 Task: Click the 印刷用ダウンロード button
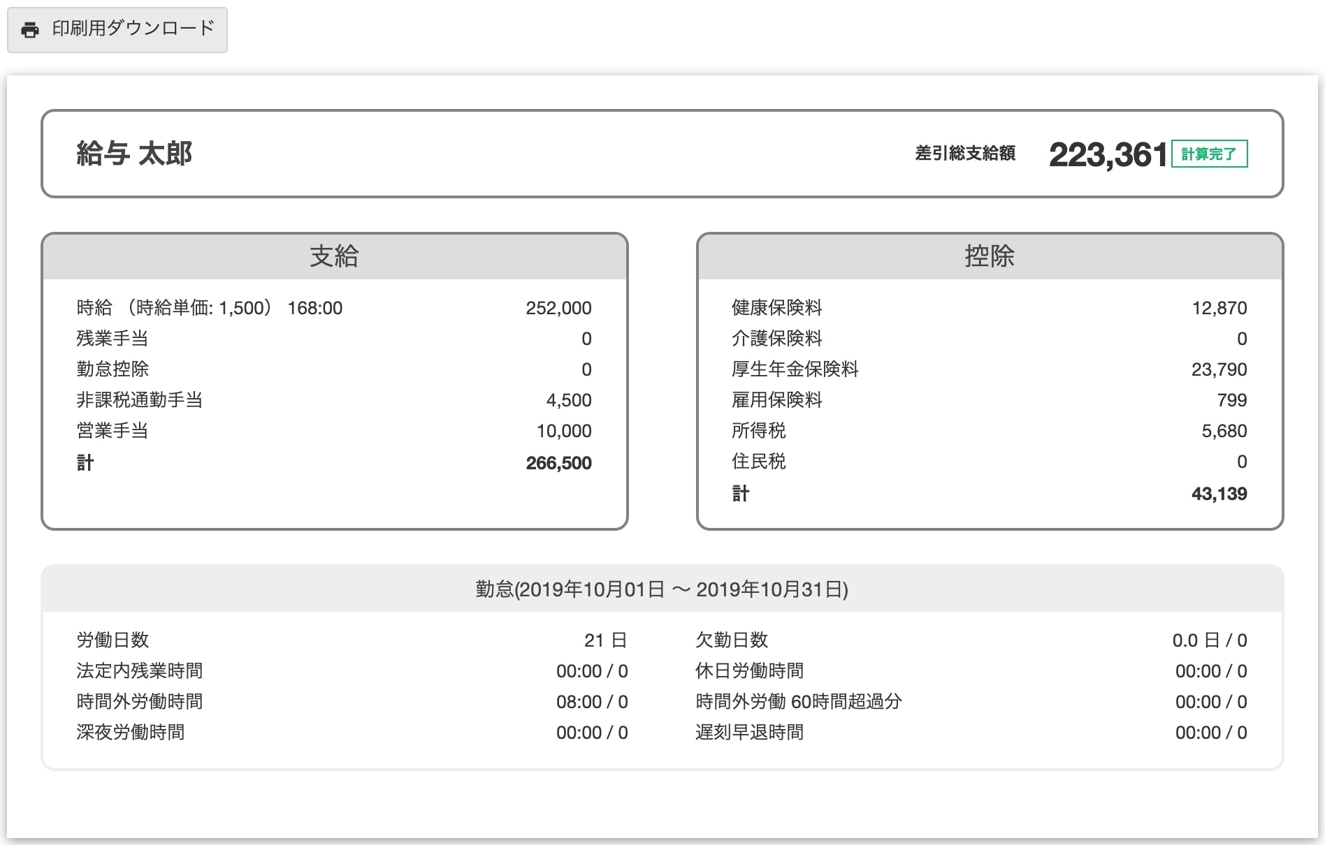117,30
